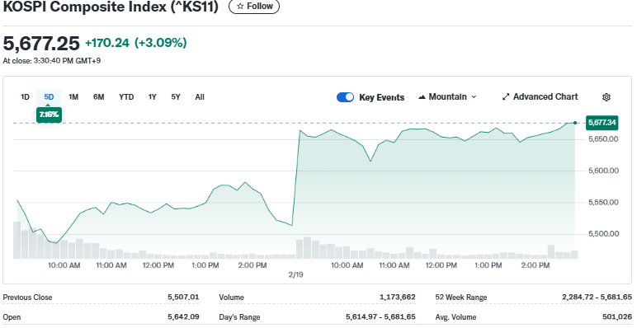The image size is (637, 328).
Task: Click the Day's Range value 5,614.97 - 5,681.65
Action: click(380, 317)
